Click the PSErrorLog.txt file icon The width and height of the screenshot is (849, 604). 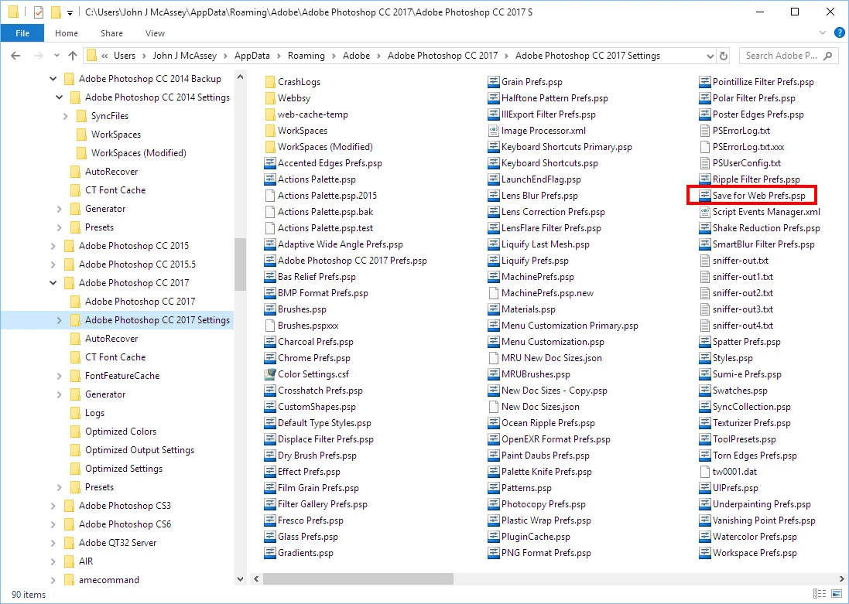(x=704, y=131)
